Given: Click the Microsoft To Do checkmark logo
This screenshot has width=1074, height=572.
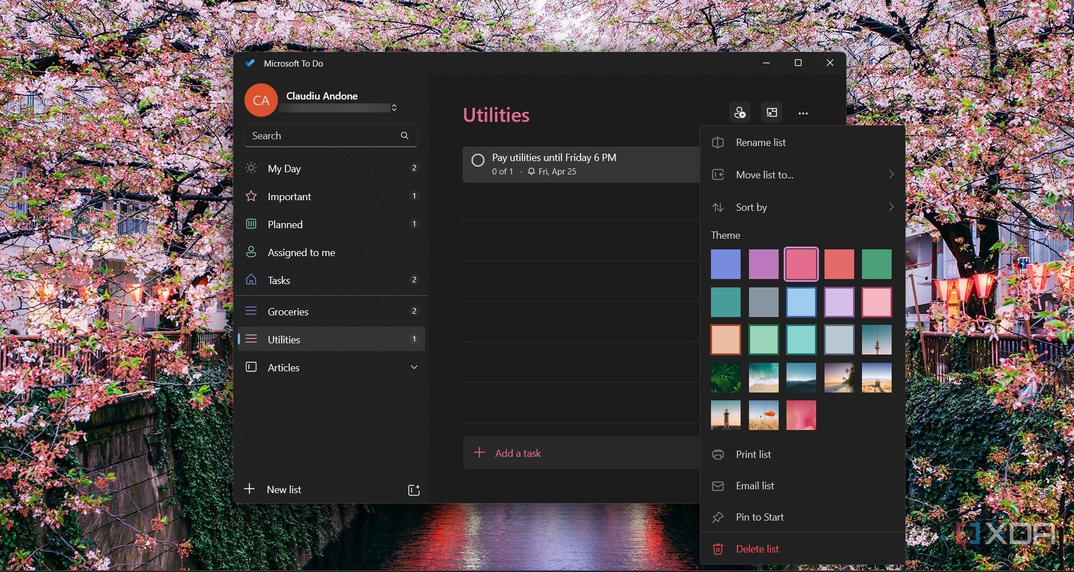Looking at the screenshot, I should pos(250,63).
